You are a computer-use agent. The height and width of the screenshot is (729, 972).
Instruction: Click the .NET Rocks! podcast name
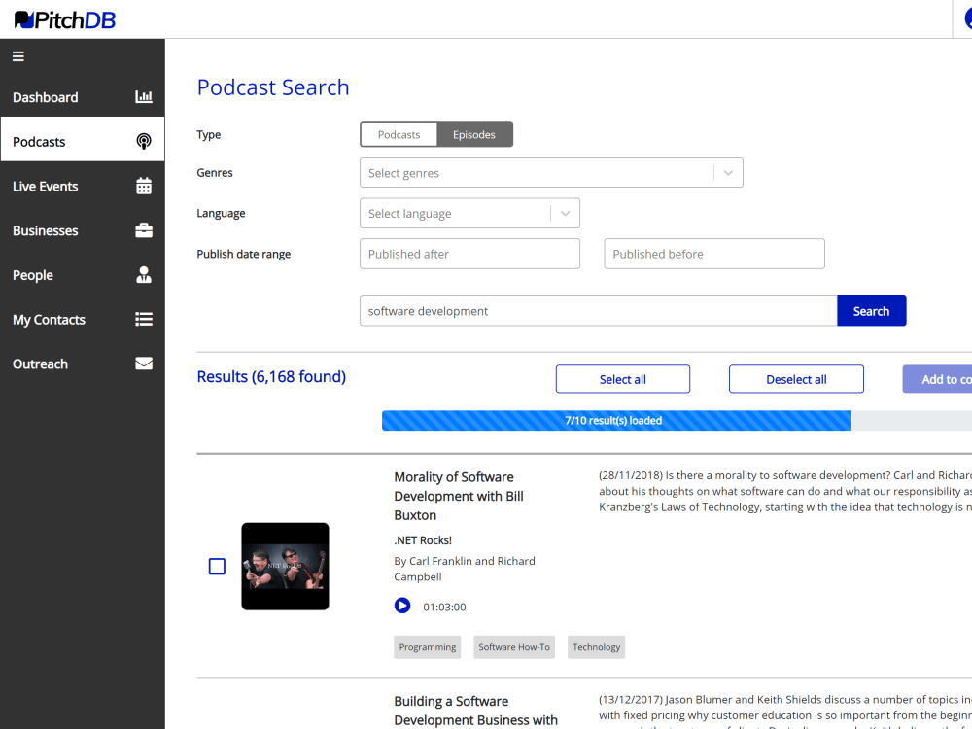point(423,540)
